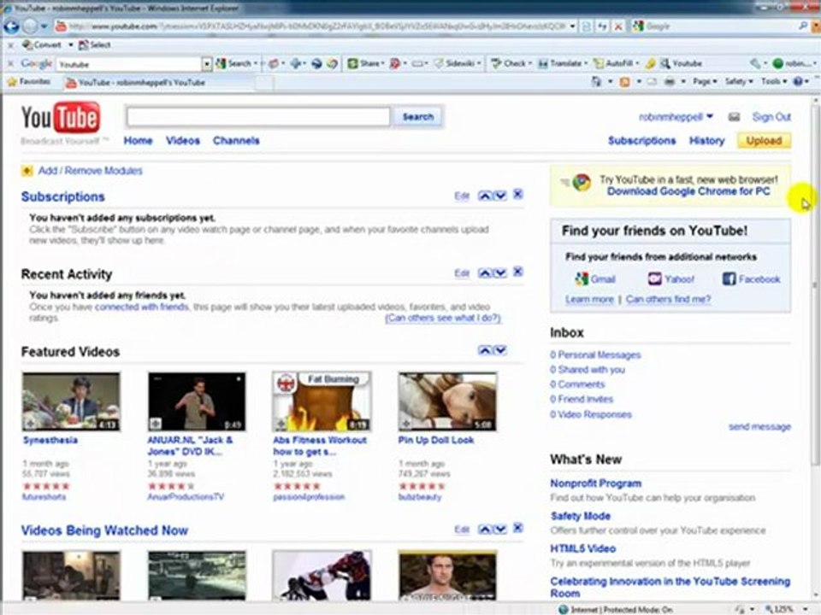Open the address bar history dropdown
This screenshot has height=615, width=821.
[573, 26]
